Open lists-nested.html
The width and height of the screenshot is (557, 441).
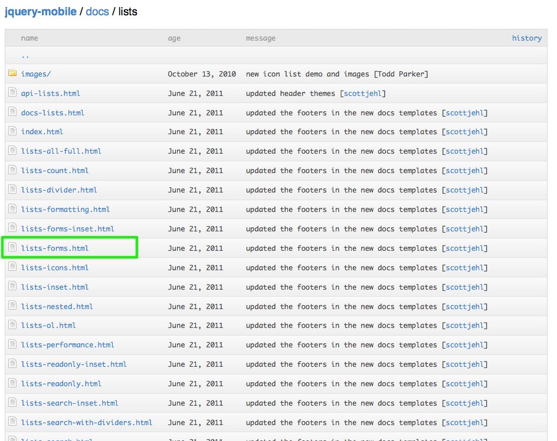57,306
